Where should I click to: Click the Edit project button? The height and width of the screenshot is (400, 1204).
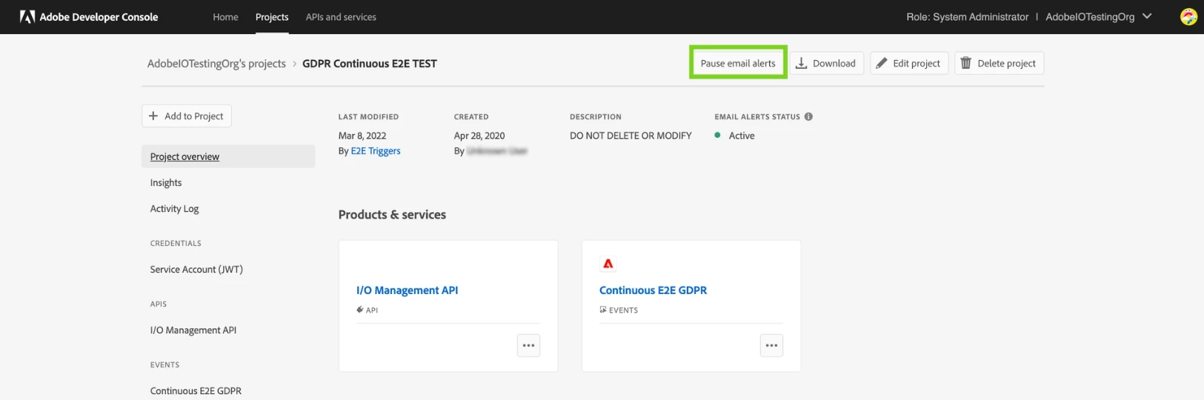click(909, 63)
